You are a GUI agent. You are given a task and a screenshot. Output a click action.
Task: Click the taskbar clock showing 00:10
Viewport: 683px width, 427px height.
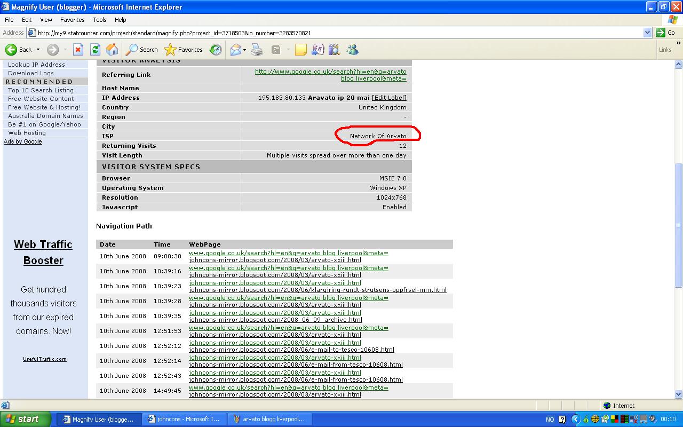[x=668, y=420]
